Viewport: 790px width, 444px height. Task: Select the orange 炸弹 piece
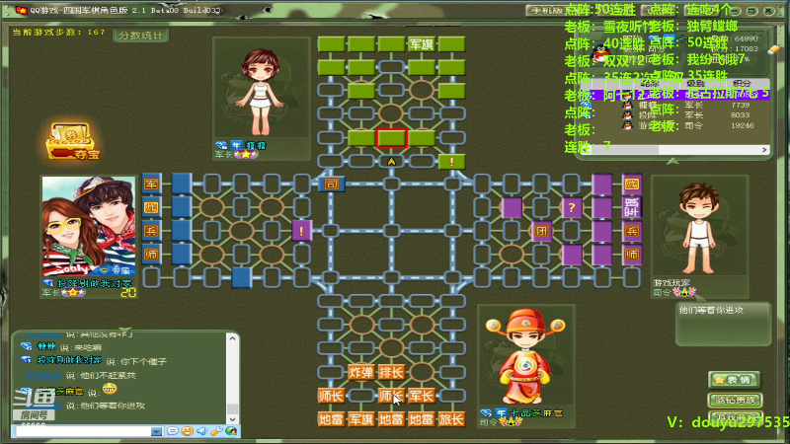point(361,373)
